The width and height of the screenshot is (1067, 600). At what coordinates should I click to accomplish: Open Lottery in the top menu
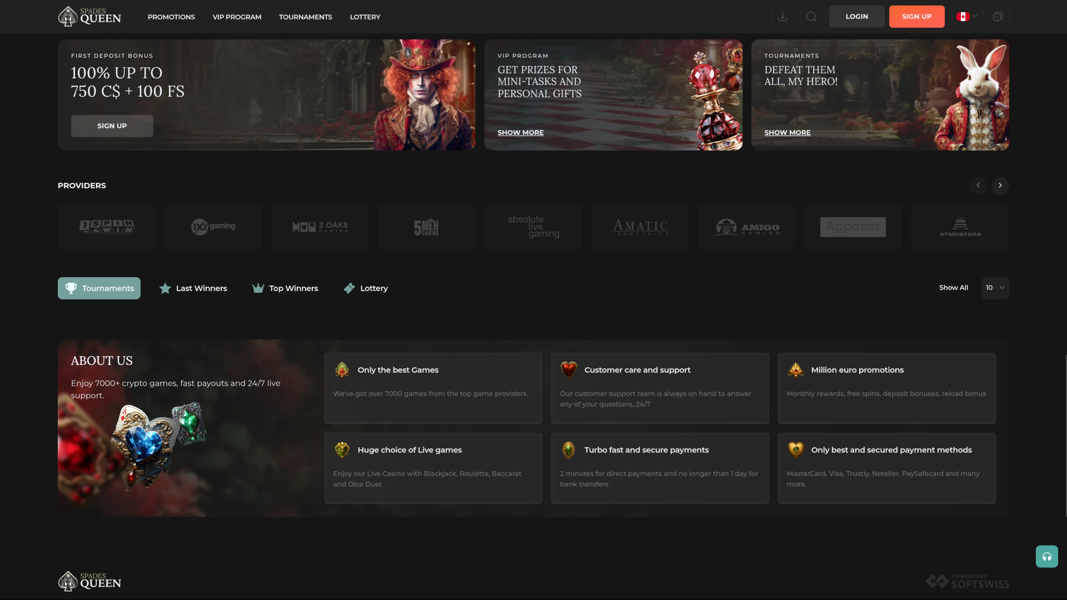click(x=365, y=17)
